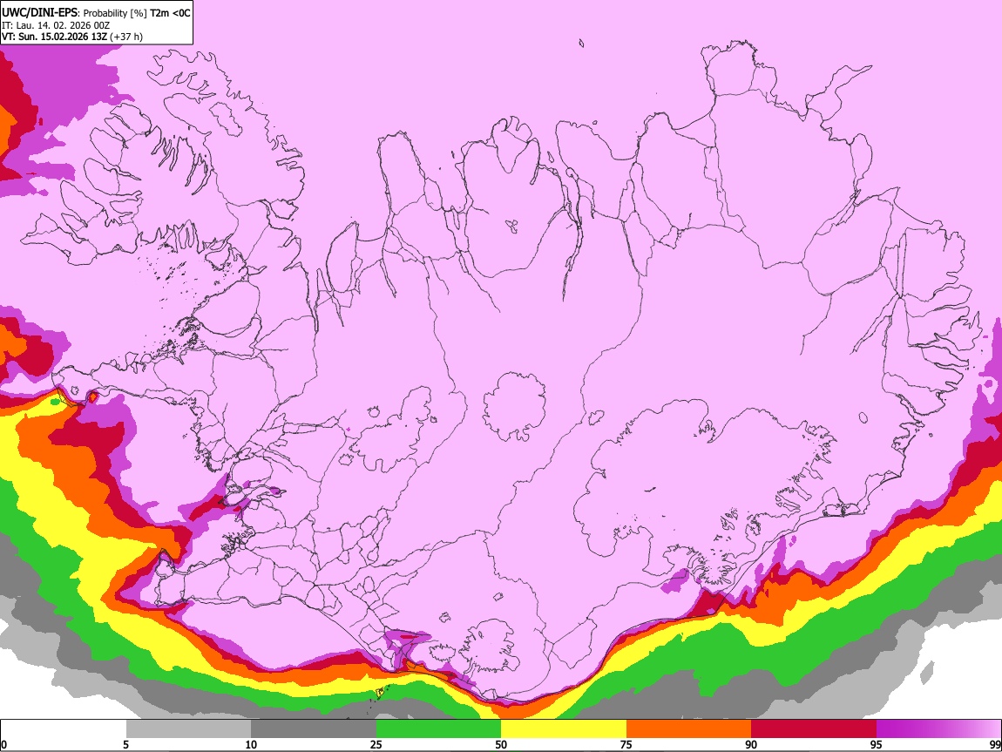
Task: Click legend value label 75
Action: 626,745
